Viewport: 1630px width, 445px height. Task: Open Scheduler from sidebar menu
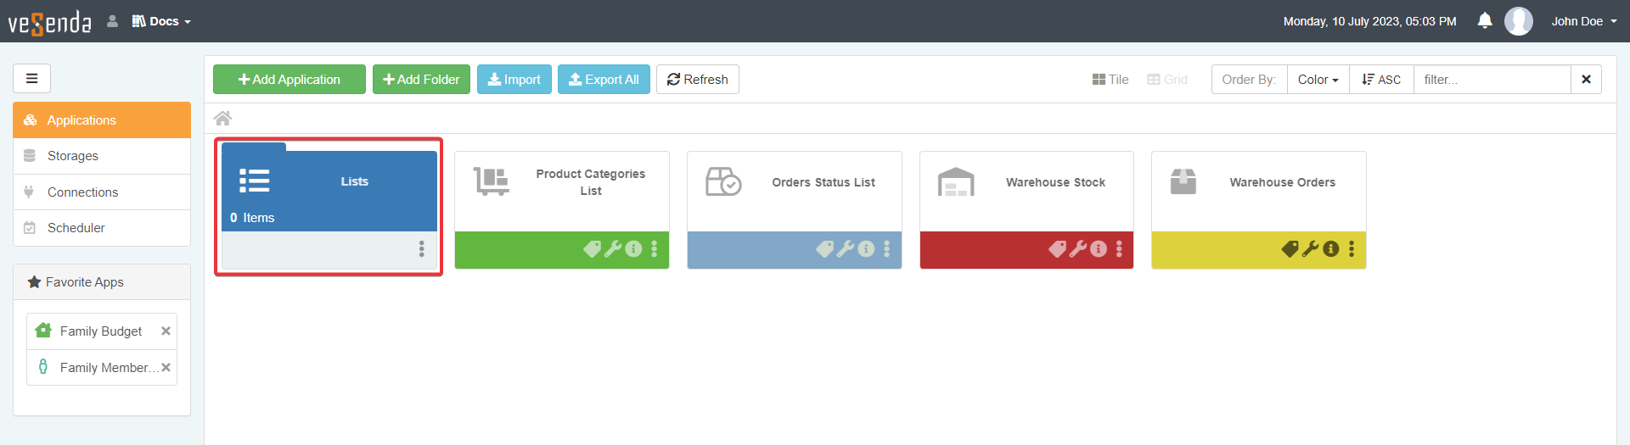tap(76, 228)
